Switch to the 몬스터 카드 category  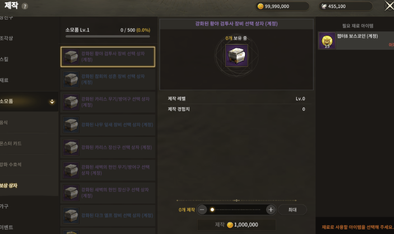click(x=11, y=143)
